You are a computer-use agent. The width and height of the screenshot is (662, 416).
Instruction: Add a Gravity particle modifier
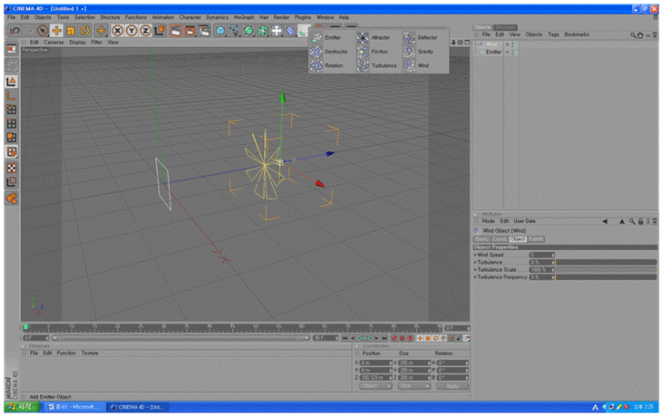pos(410,52)
